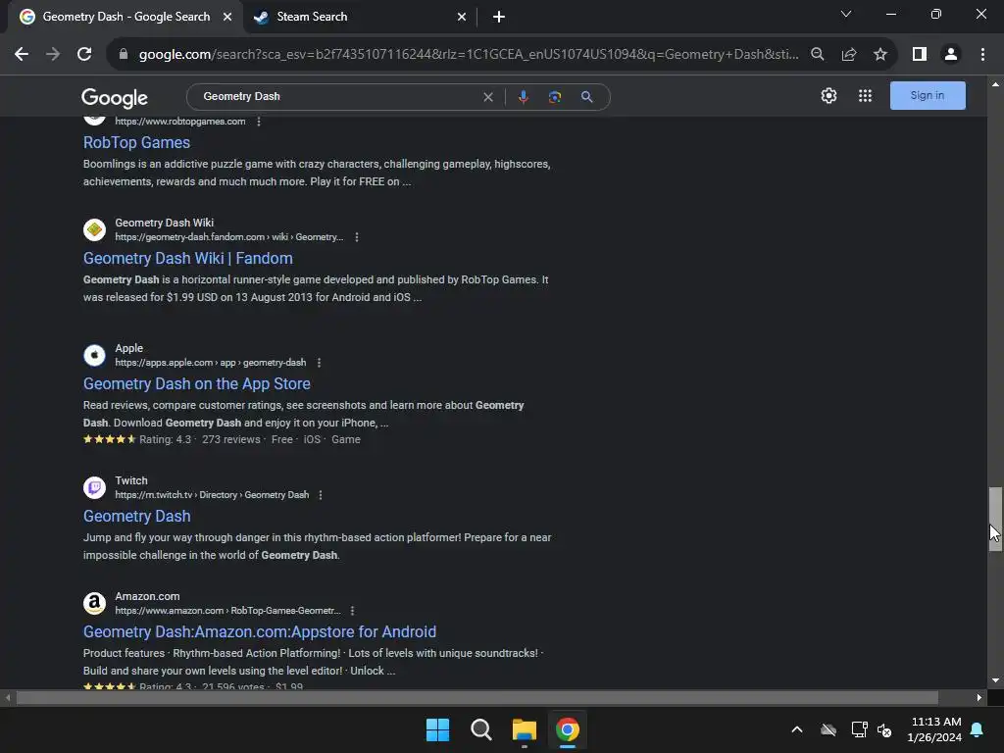Open Google apps grid
The width and height of the screenshot is (1004, 753).
[x=865, y=95]
